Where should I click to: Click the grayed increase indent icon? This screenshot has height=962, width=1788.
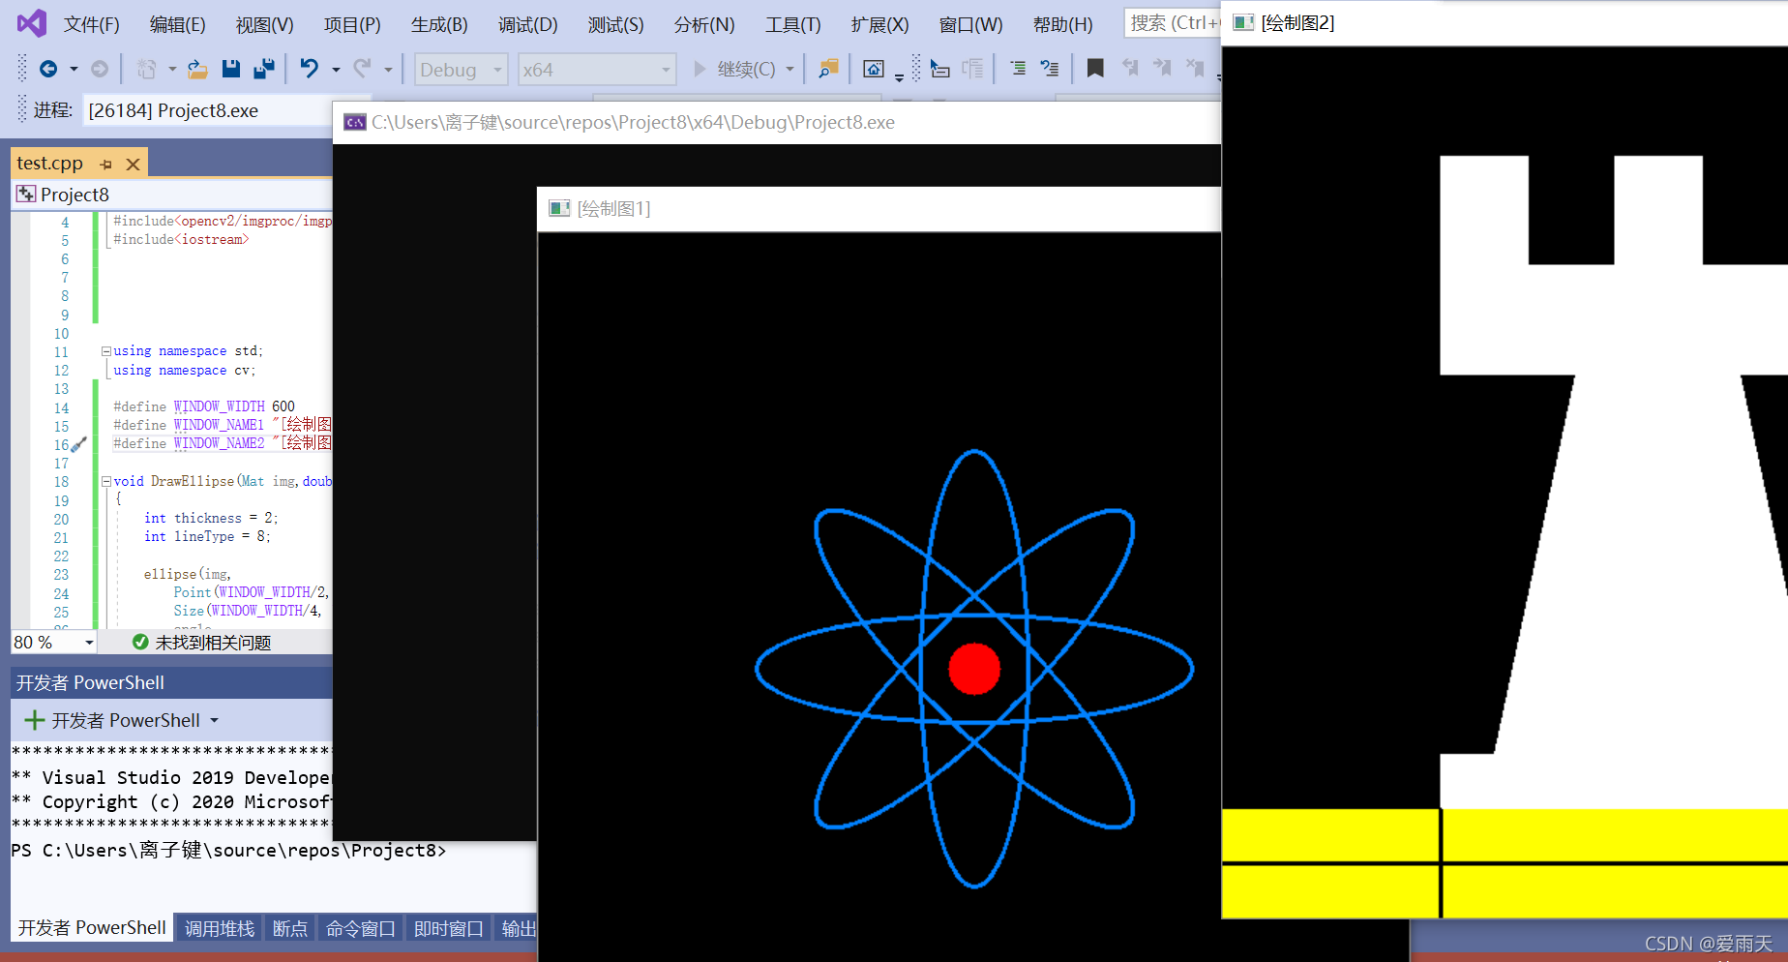click(973, 69)
